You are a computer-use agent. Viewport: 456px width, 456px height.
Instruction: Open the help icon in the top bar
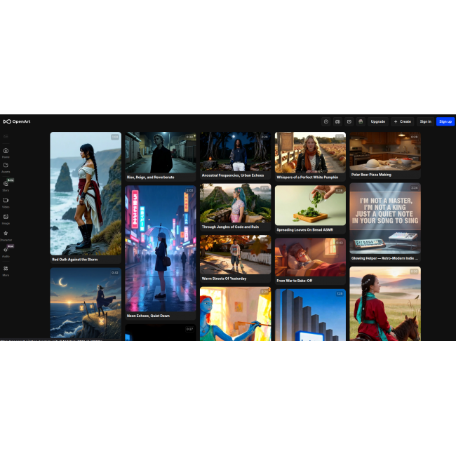(x=326, y=121)
